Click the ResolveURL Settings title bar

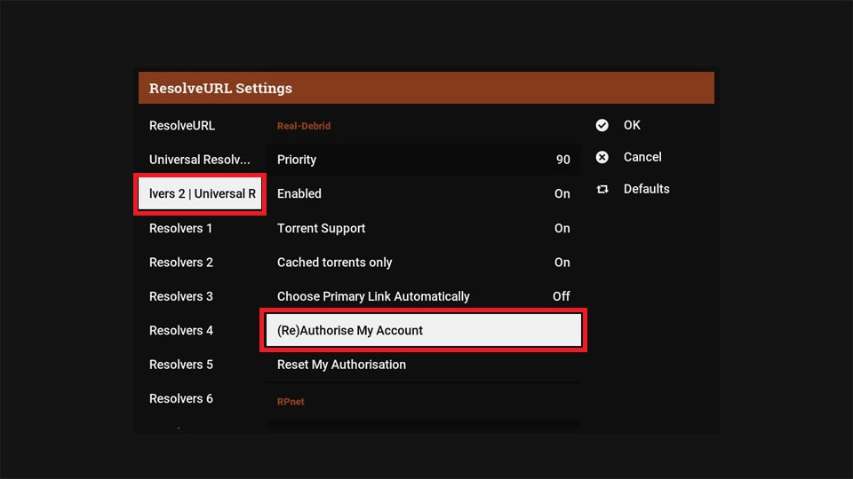pos(426,88)
